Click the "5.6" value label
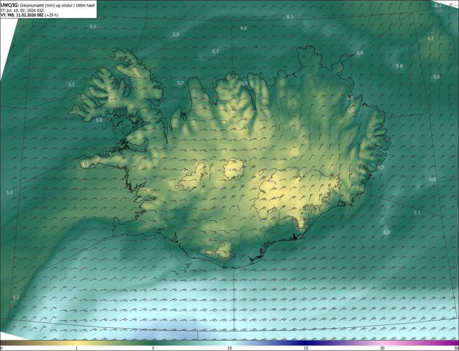 point(93,27)
